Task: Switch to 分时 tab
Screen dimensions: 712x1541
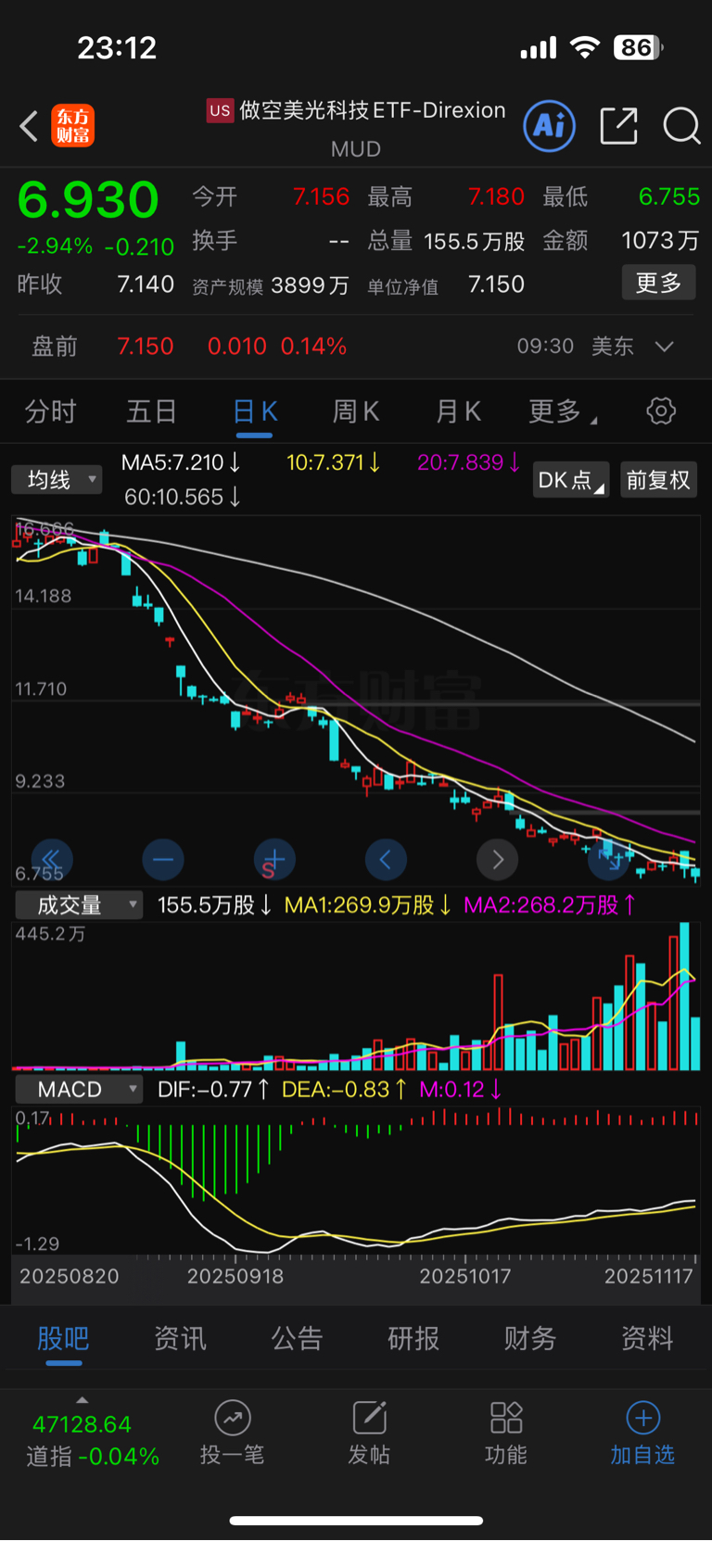Action: pyautogui.click(x=50, y=411)
